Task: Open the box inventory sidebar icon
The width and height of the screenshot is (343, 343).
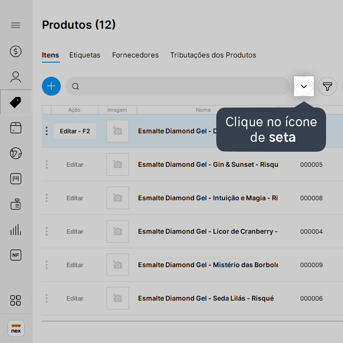Action: (x=16, y=128)
